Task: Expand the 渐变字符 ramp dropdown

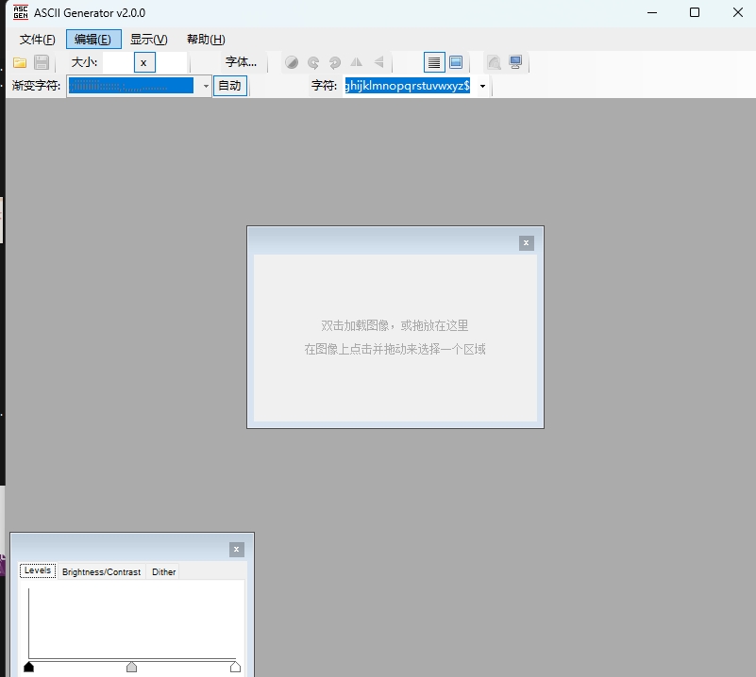Action: tap(206, 86)
